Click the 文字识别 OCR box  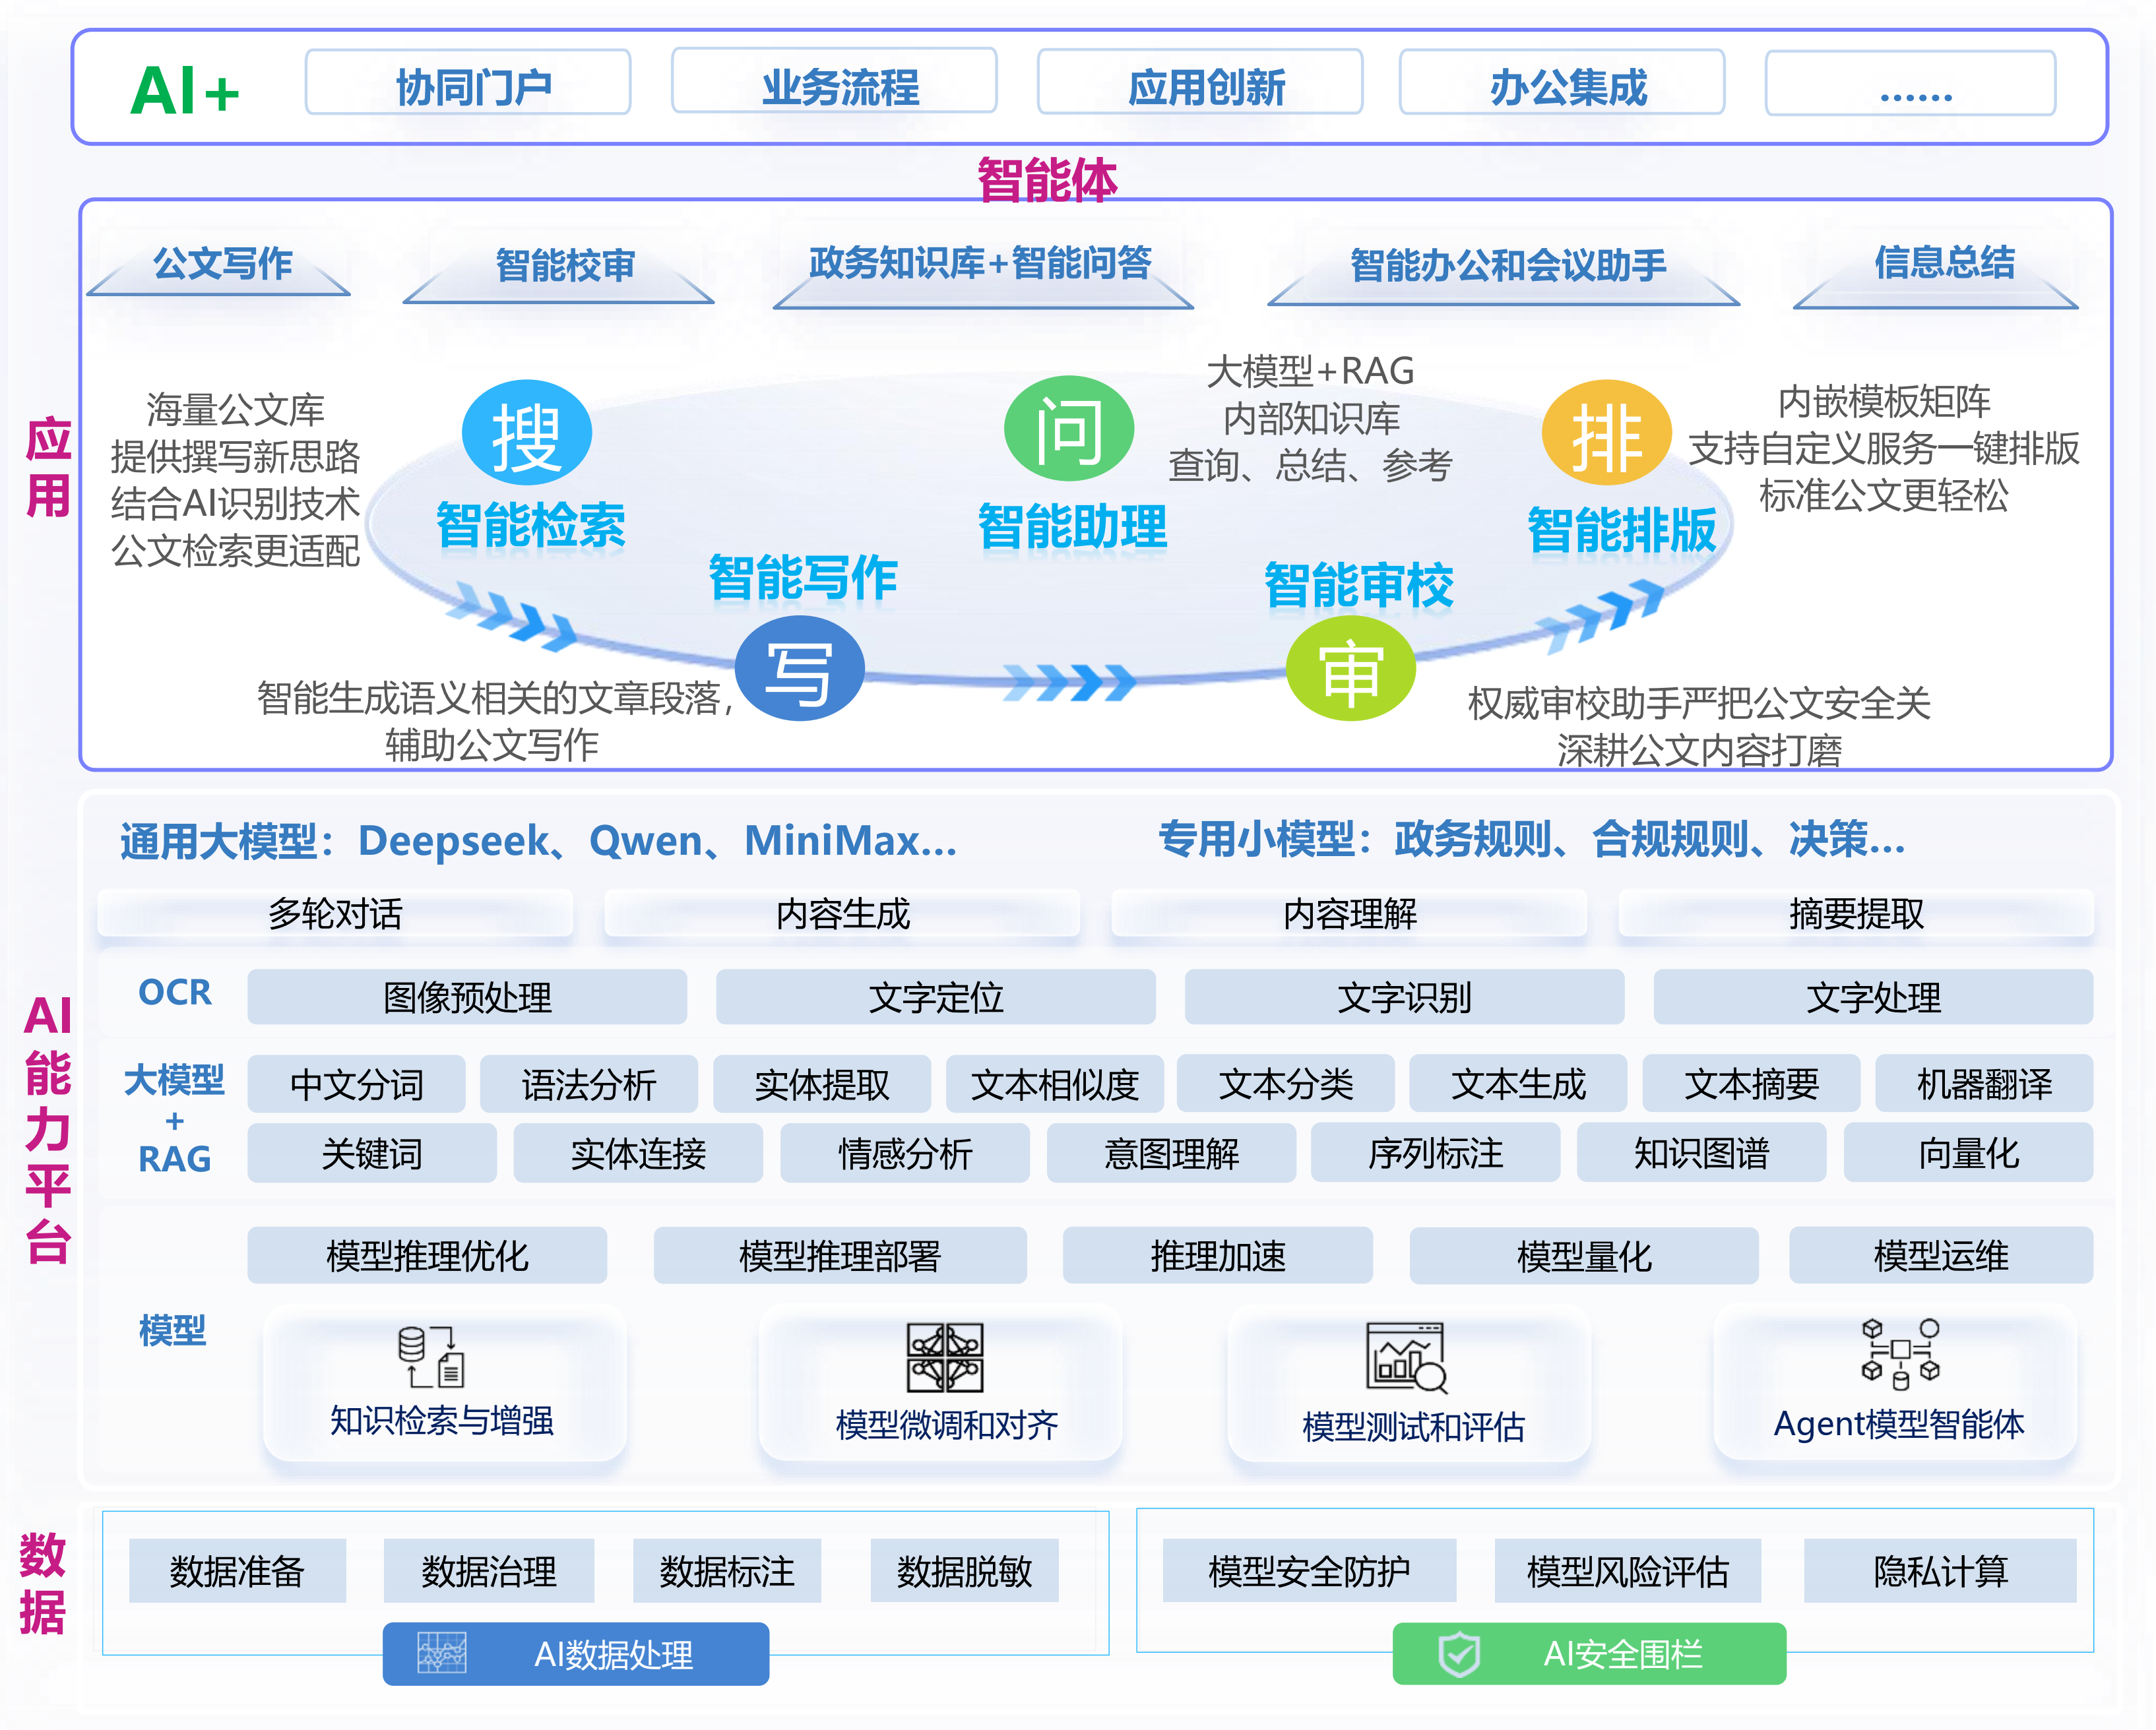(x=1405, y=997)
